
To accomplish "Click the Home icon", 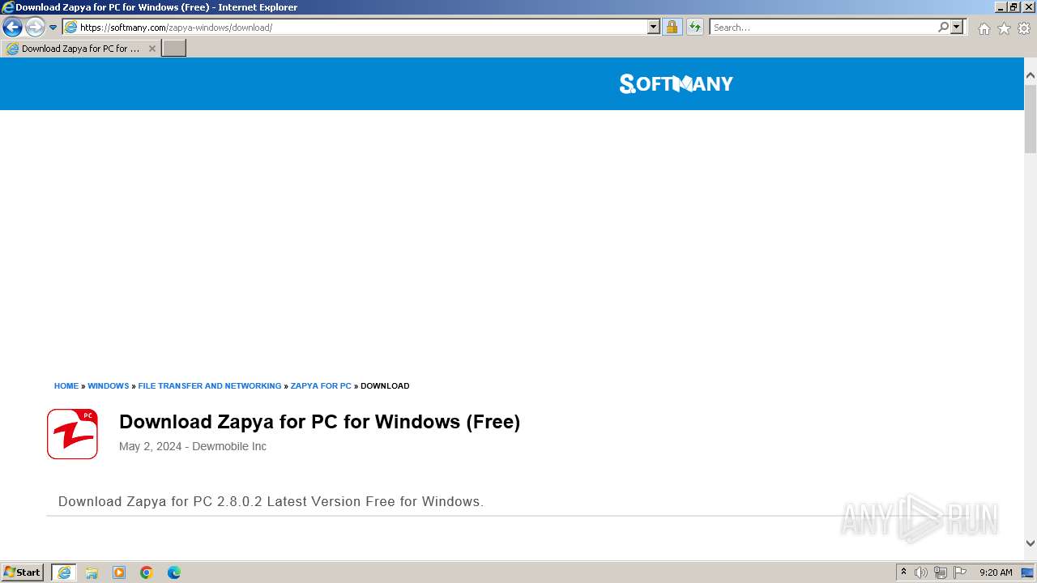I will coord(984,28).
